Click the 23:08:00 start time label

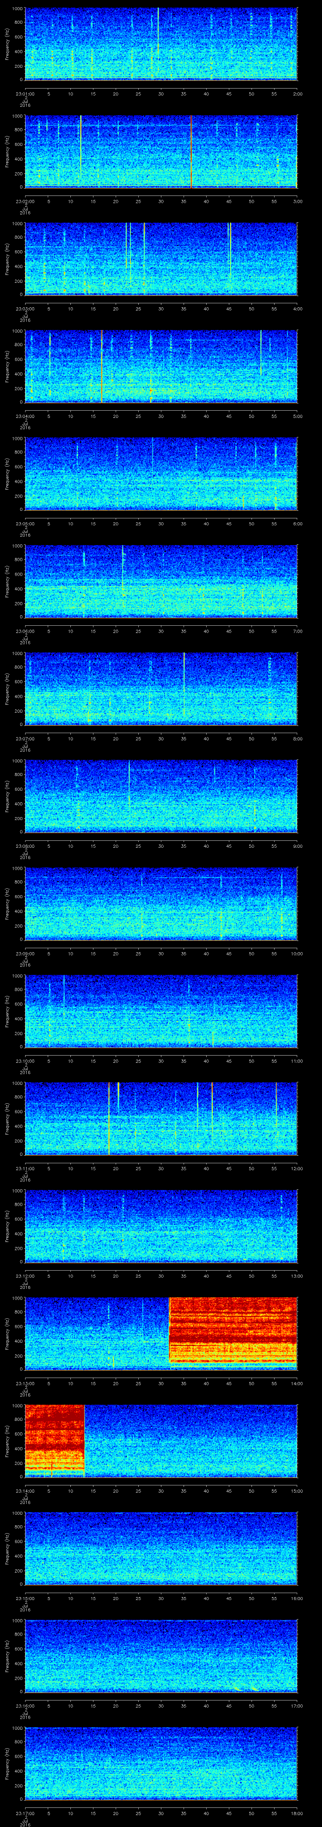tap(25, 846)
